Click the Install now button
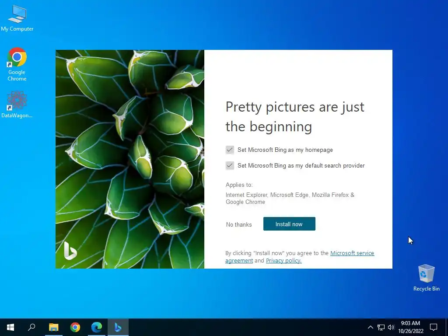 289,224
